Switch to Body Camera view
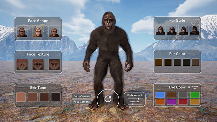The image size is (217, 122). tap(81, 96)
